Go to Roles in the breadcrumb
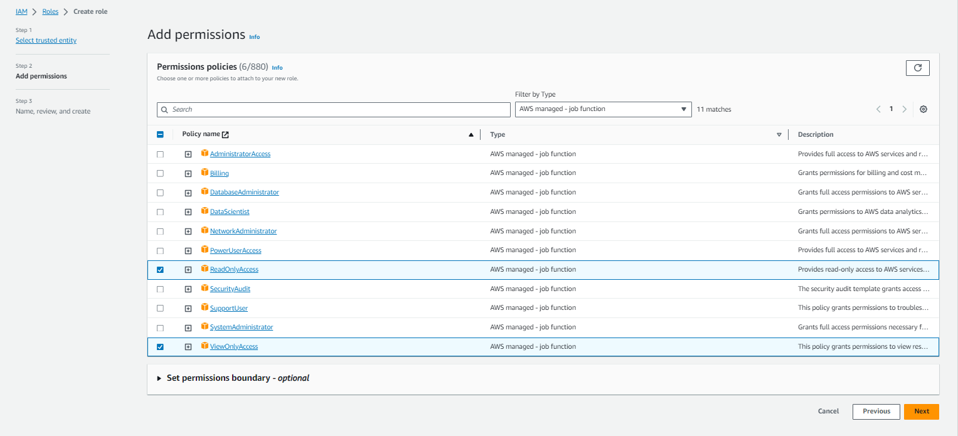This screenshot has height=436, width=958. coord(50,11)
